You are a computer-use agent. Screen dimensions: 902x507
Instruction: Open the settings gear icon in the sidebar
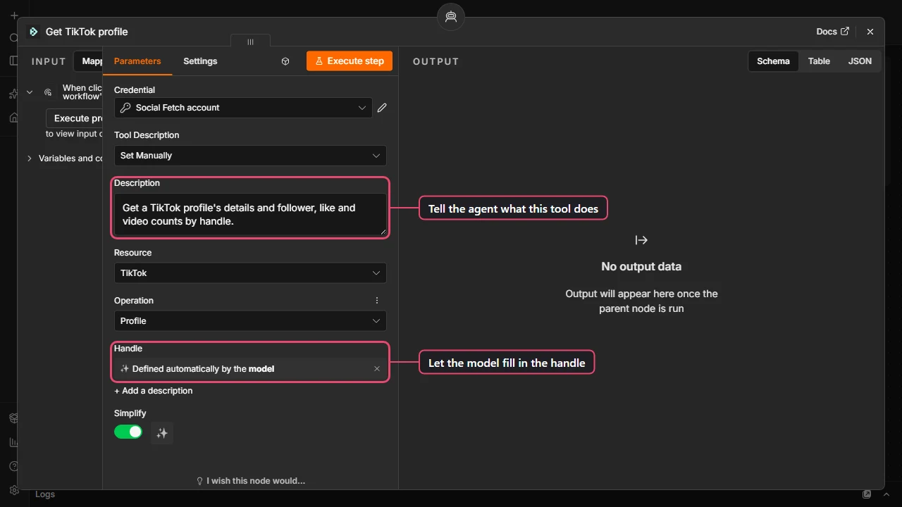[13, 490]
